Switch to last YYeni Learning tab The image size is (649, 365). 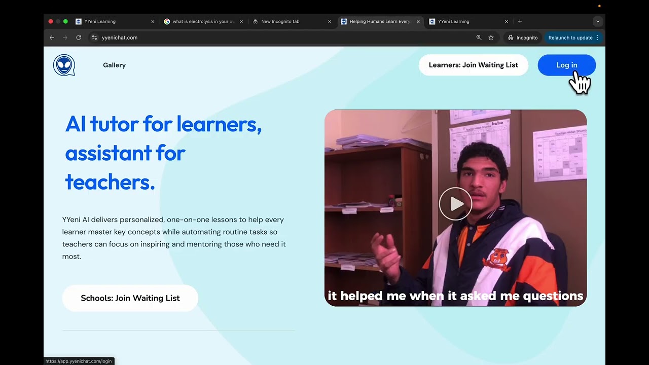click(468, 22)
